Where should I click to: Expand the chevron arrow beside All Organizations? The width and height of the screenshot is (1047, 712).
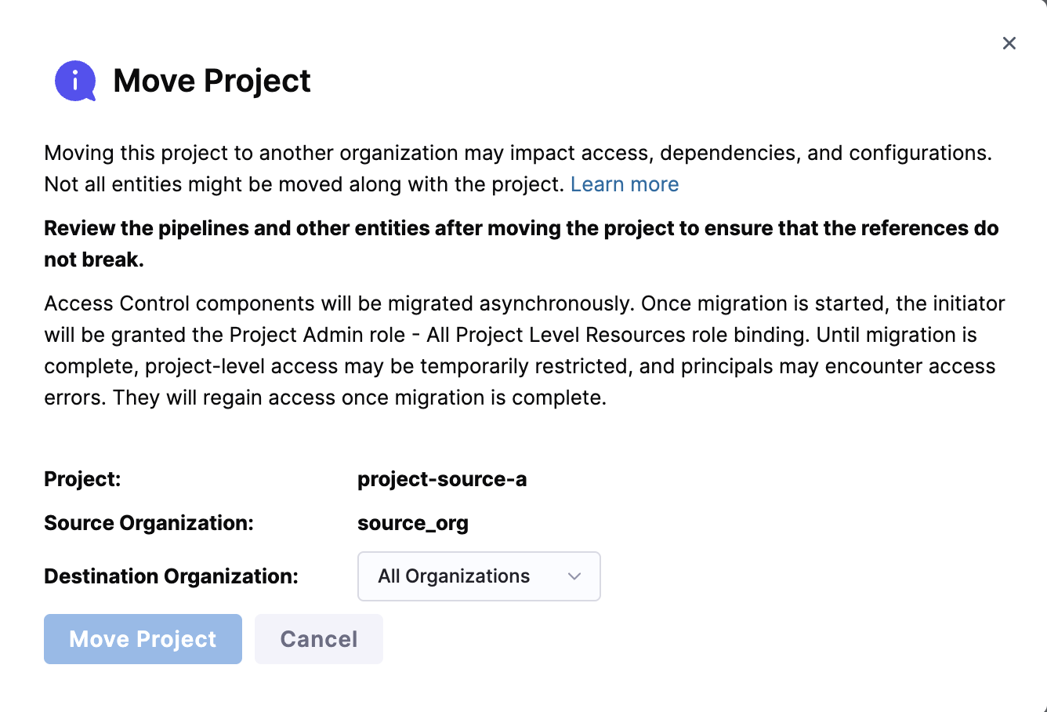[x=574, y=576]
